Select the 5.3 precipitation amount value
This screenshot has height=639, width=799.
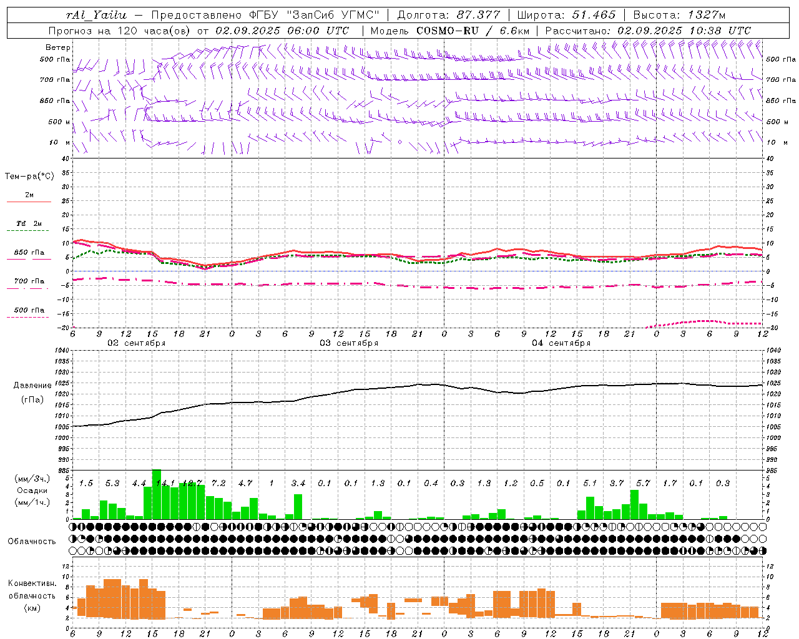tap(112, 484)
